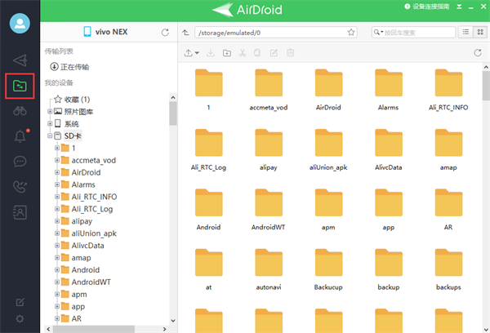Screen dimensions: 490x333
Task: Expand the 系统 tree node
Action: click(x=50, y=123)
